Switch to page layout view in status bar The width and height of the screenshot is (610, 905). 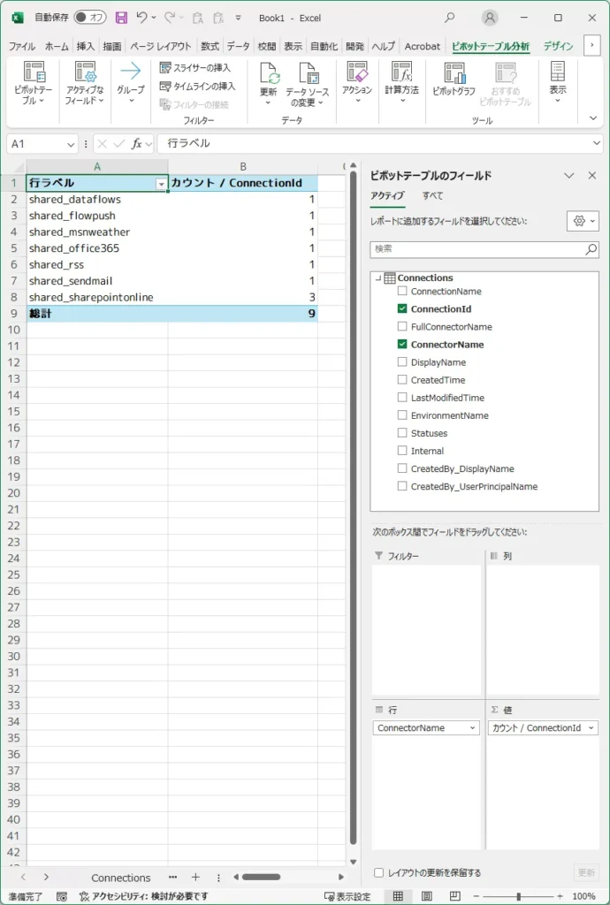[427, 896]
